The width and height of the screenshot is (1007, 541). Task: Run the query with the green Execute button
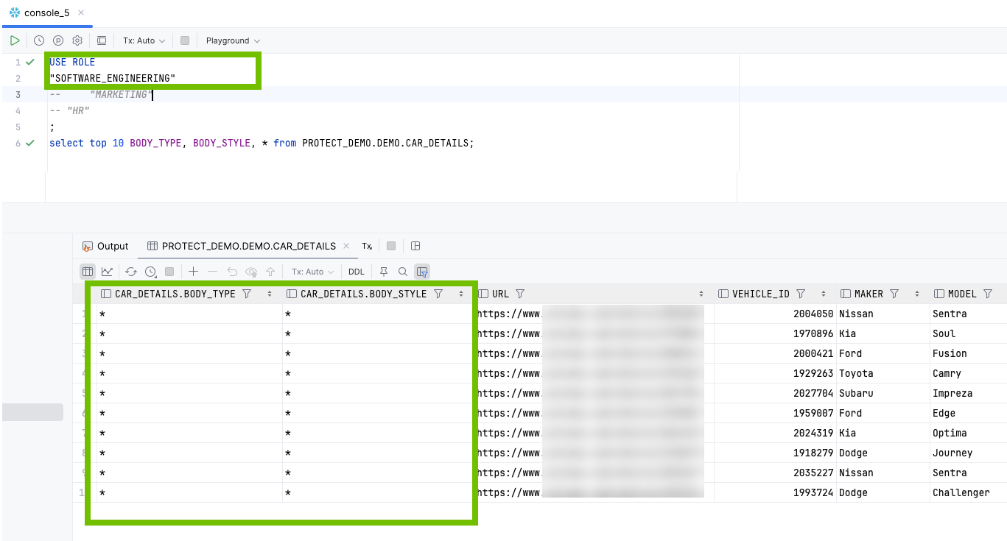(15, 40)
